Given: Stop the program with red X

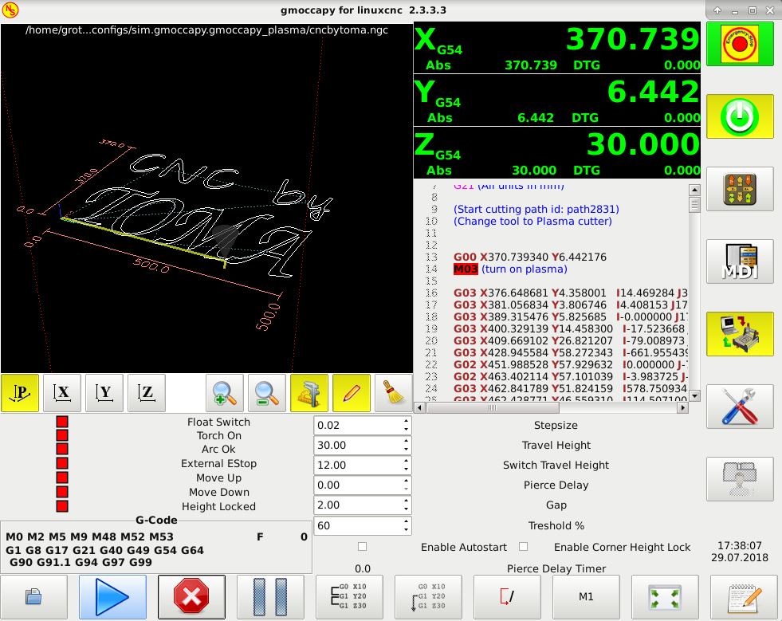Looking at the screenshot, I should point(191,596).
